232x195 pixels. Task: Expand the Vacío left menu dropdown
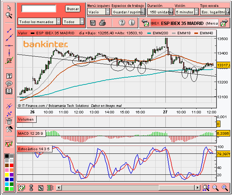click(x=98, y=12)
